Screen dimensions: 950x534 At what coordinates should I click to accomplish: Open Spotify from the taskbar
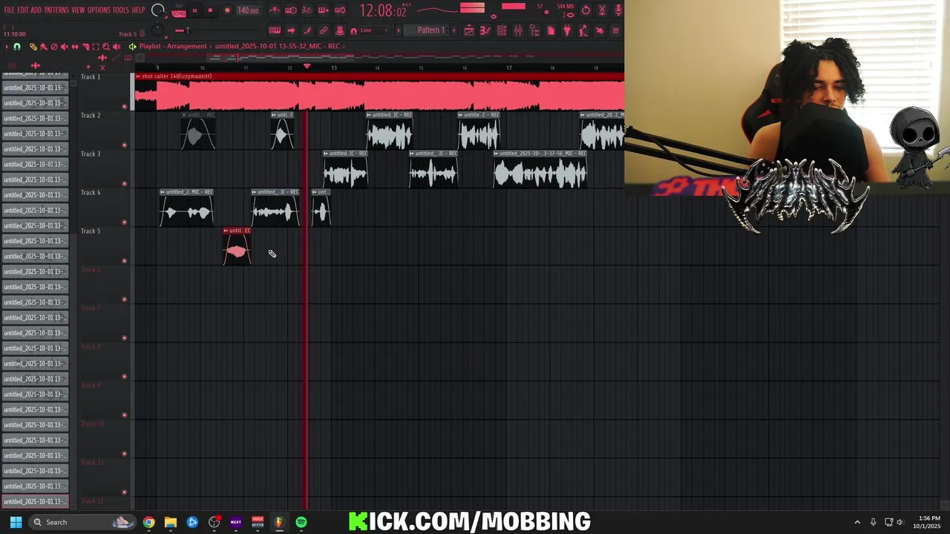301,522
